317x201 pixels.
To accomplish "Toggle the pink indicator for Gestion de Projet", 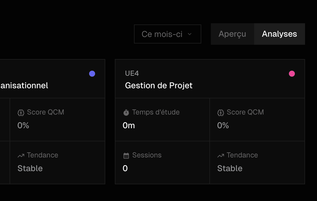I will 292,73.
